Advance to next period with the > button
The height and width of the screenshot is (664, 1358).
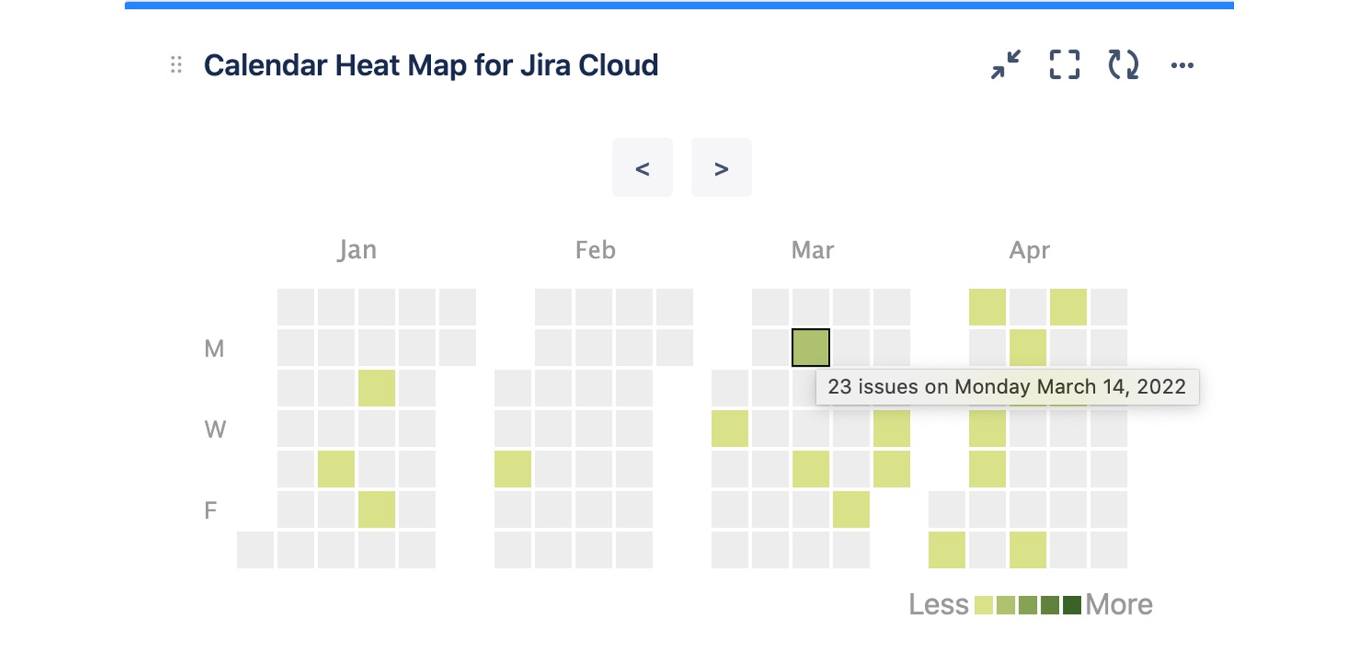tap(721, 168)
